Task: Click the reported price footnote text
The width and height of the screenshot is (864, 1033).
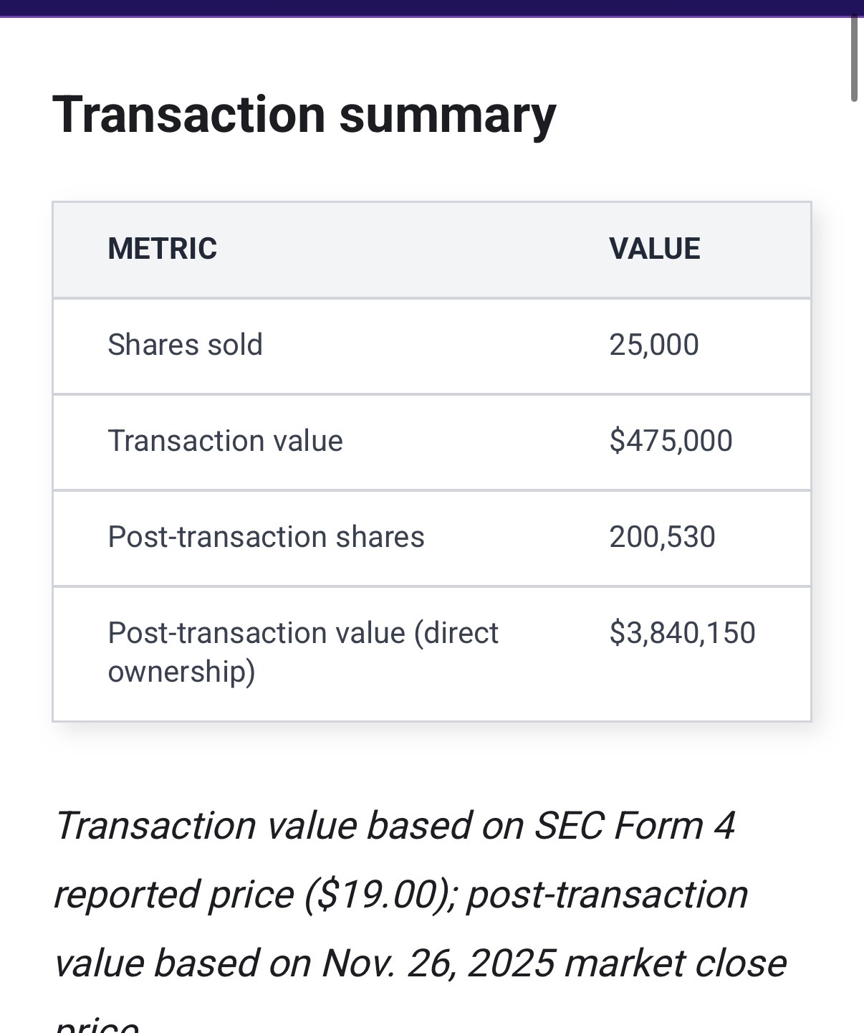Action: pyautogui.click(x=173, y=895)
